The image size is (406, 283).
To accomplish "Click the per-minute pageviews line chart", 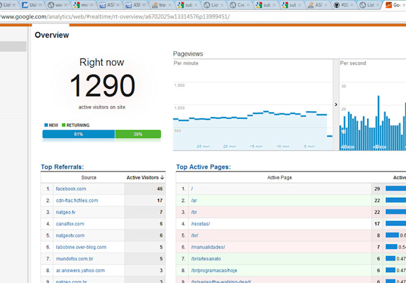I will (x=253, y=104).
